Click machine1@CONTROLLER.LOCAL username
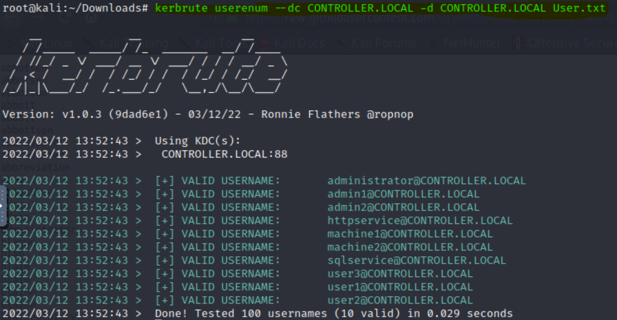The height and width of the screenshot is (320, 617). [x=410, y=234]
